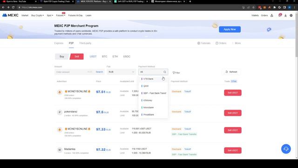298x168 pixels.
Task: Switch to the Bybit P2P browser tab
Action: point(57,1)
